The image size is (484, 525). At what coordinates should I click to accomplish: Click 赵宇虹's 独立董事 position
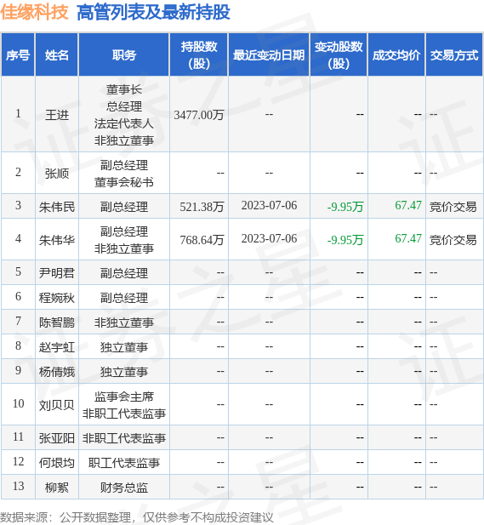tap(124, 347)
